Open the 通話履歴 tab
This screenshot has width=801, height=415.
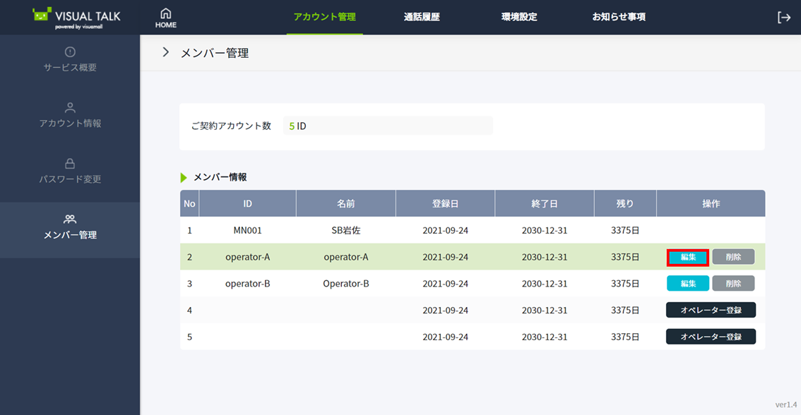point(422,17)
